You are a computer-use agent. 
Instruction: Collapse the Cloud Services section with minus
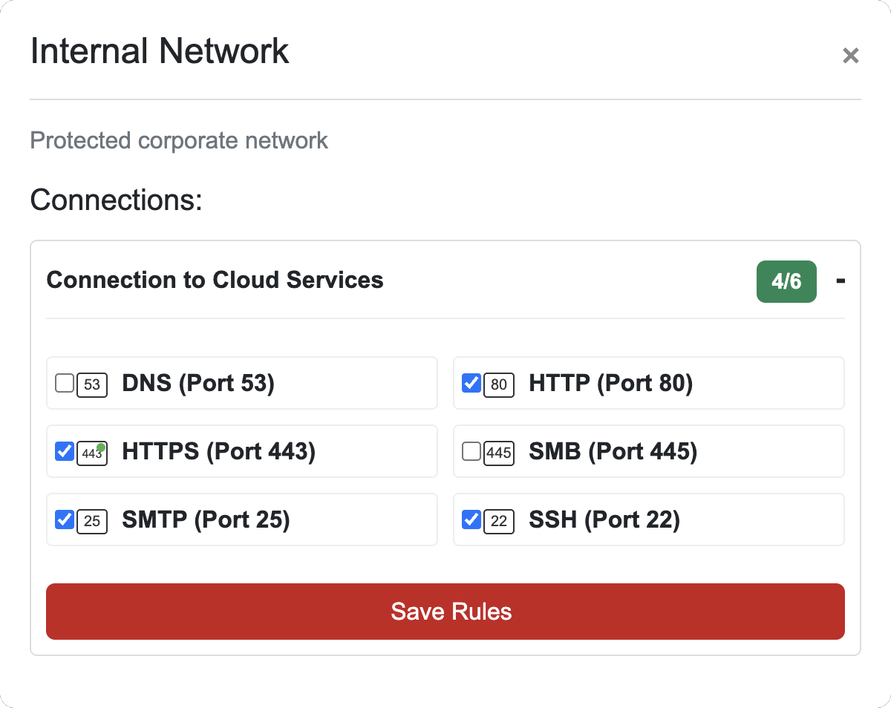coord(841,281)
